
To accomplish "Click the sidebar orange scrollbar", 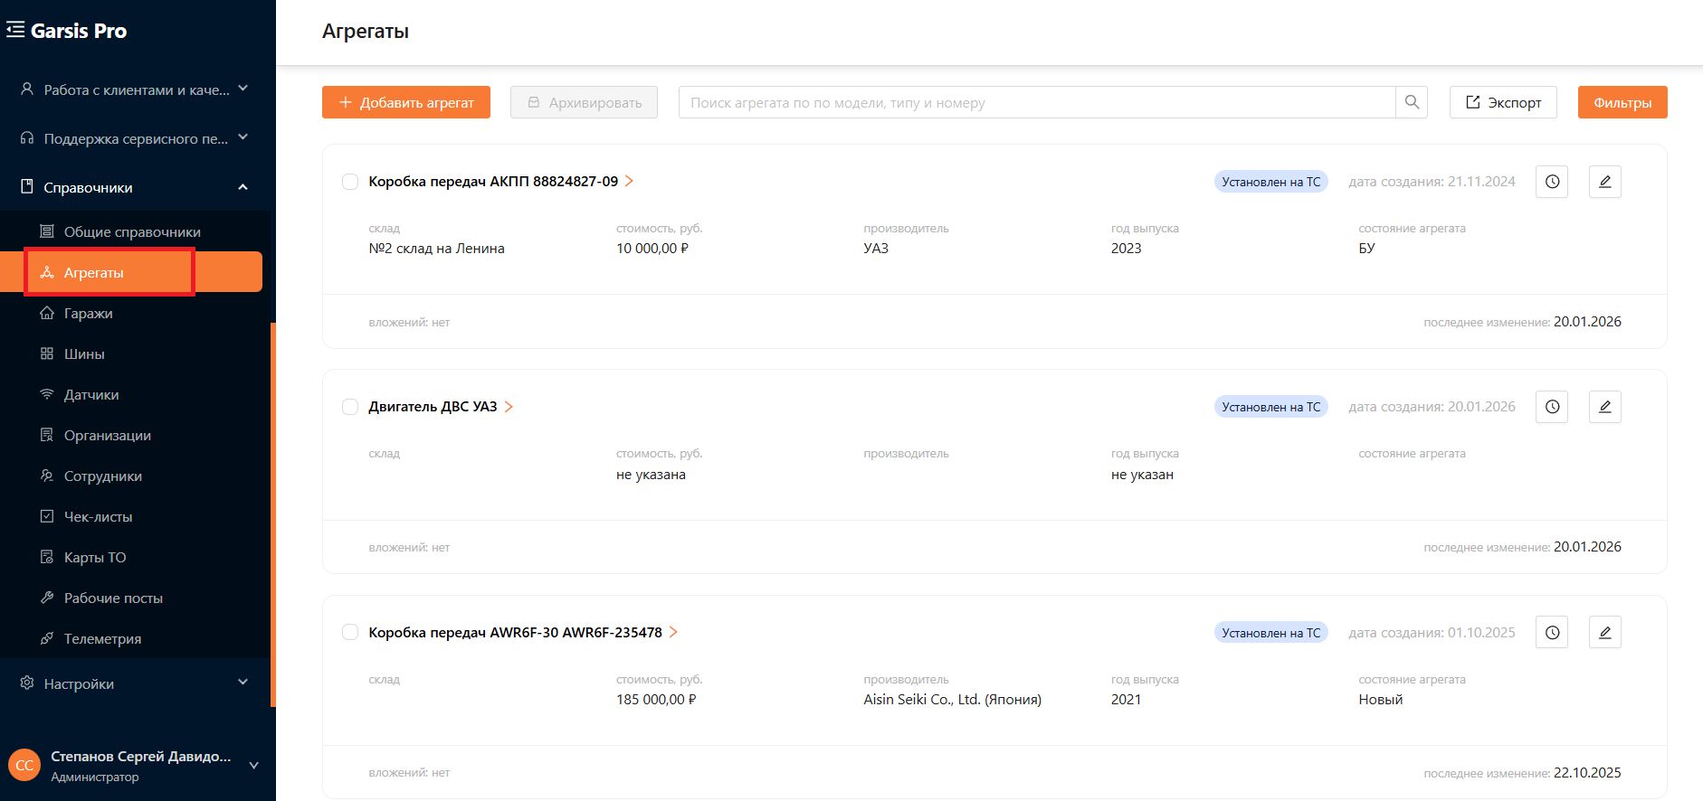I will [272, 514].
